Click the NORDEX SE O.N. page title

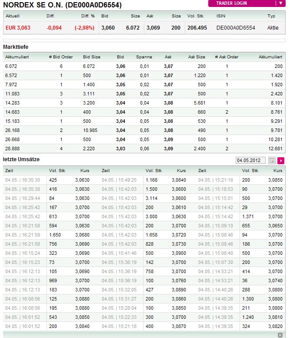[62, 5]
